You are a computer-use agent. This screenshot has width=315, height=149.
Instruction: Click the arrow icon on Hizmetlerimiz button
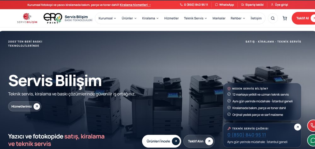pyautogui.click(x=37, y=106)
